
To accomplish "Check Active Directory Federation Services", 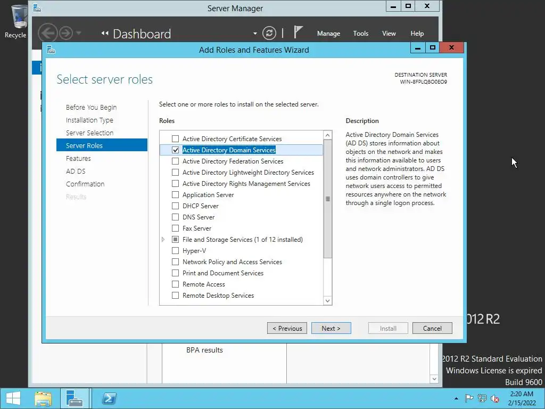I will [176, 161].
